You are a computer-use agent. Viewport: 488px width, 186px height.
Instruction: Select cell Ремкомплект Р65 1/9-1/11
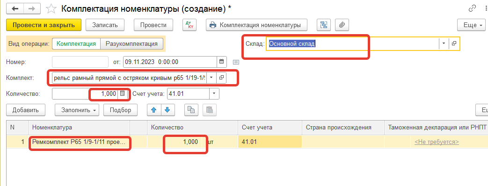[x=80, y=142]
